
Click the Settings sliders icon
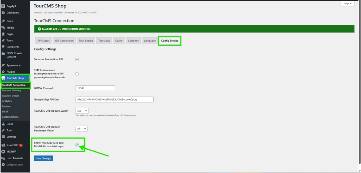(x=3, y=137)
